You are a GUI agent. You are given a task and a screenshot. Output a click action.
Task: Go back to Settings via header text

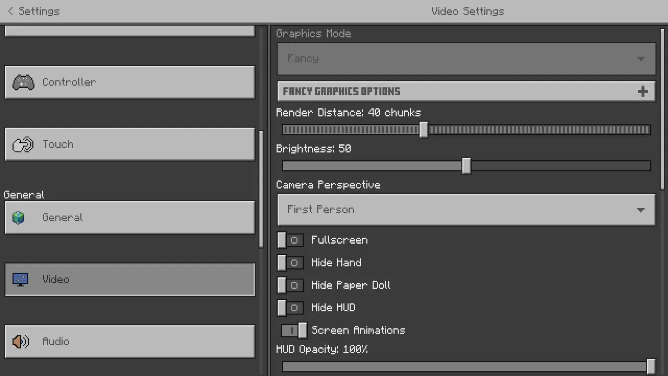[x=39, y=11]
